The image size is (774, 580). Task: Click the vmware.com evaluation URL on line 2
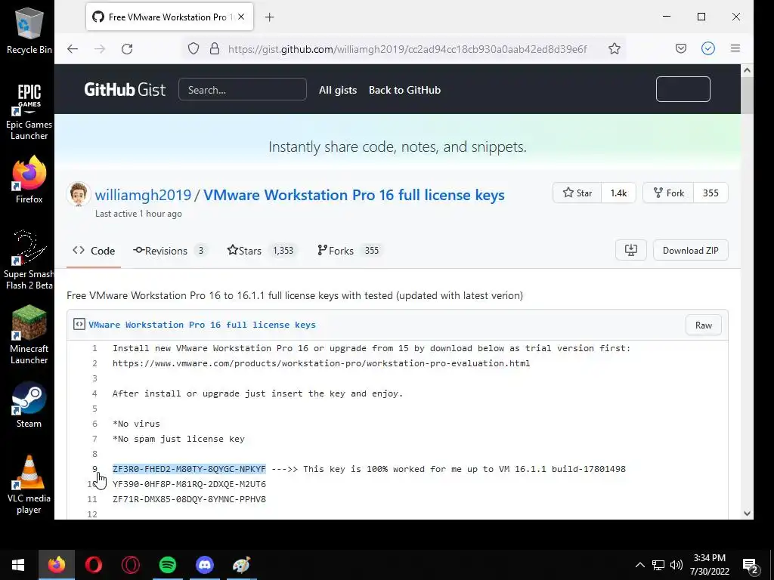pos(321,363)
